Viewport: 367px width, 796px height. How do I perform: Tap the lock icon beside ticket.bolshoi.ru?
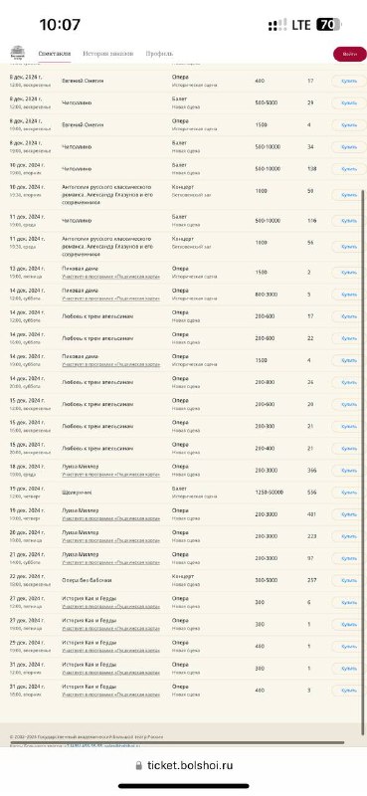(138, 765)
